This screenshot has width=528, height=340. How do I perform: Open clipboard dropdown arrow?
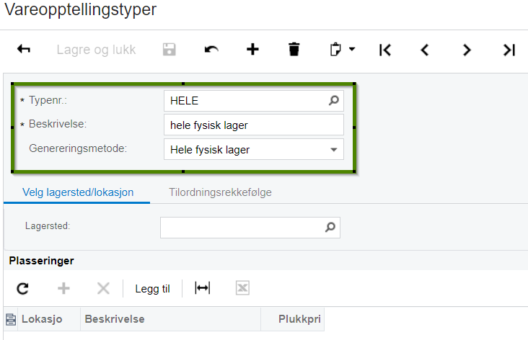(352, 49)
